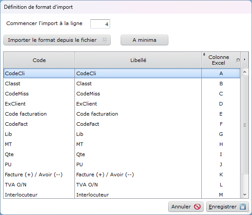Click Excel column cell H
The width and height of the screenshot is (252, 215).
[221, 144]
